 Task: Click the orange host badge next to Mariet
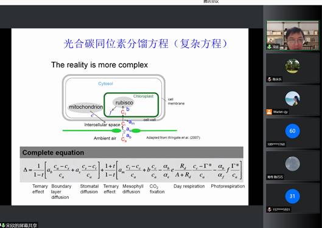269,112
